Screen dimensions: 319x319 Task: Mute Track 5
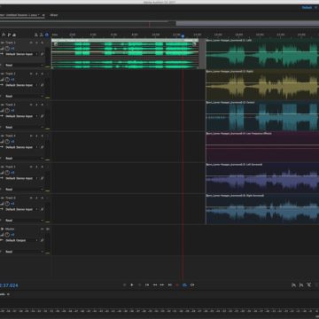[31, 167]
